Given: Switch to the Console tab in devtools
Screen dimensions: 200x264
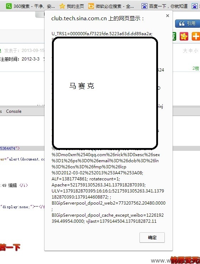Looking at the screenshot, I should (x=14, y=111).
